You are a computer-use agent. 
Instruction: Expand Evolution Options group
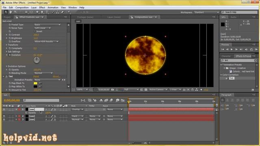coord(6,66)
